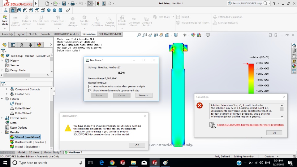
Task: Open PropertyManager tab icon
Action: click(x=13, y=45)
